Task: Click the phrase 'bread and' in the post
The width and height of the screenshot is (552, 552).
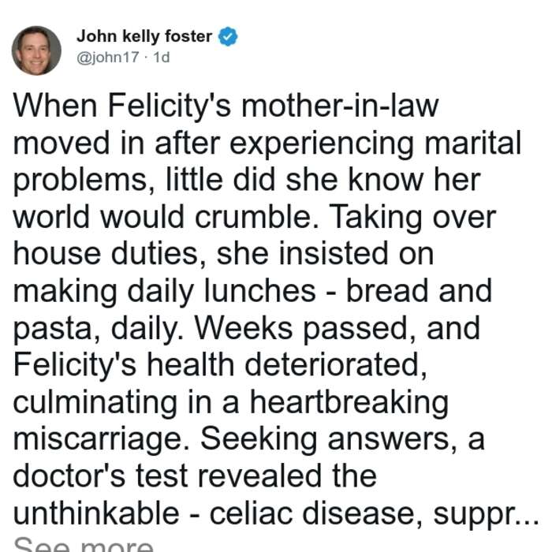Action: point(419,290)
